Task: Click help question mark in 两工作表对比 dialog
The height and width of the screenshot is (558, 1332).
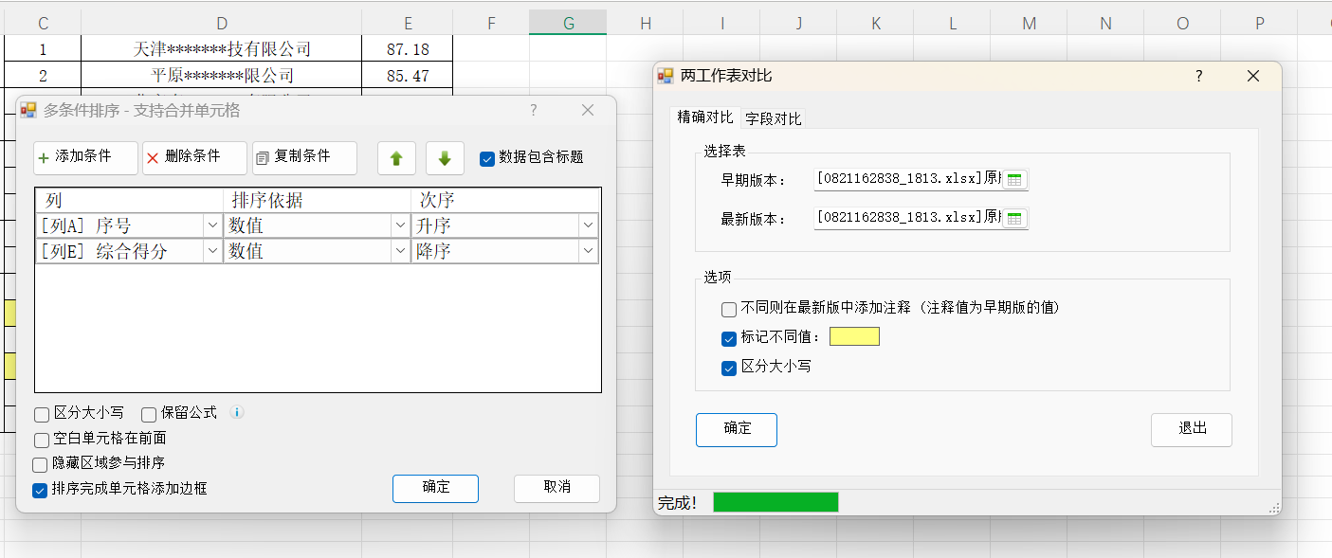Action: 1198,77
